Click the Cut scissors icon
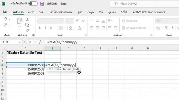 click(27, 19)
